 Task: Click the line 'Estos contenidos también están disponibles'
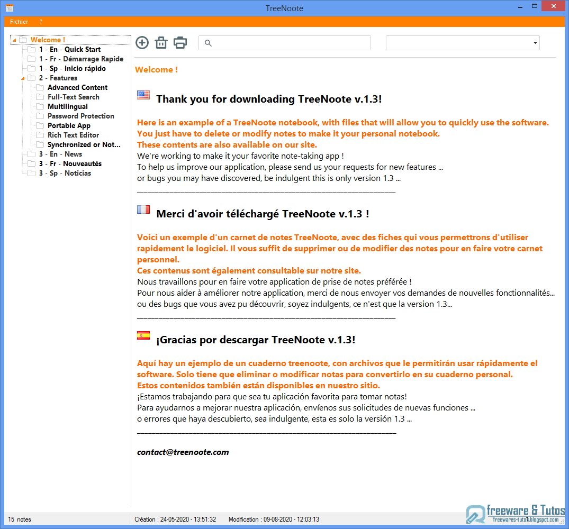click(258, 386)
